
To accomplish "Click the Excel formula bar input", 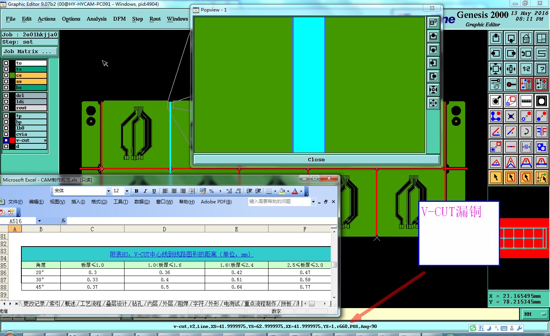I will pyautogui.click(x=202, y=221).
